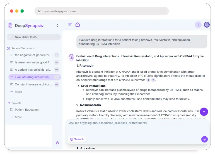The image size is (215, 155).
Task: Open citation reference 1
Action: tap(148, 80)
